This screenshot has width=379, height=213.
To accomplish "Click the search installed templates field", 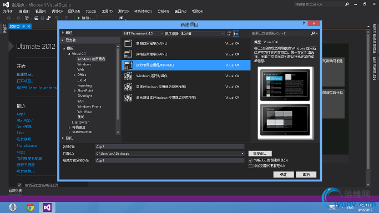I will [x=281, y=33].
